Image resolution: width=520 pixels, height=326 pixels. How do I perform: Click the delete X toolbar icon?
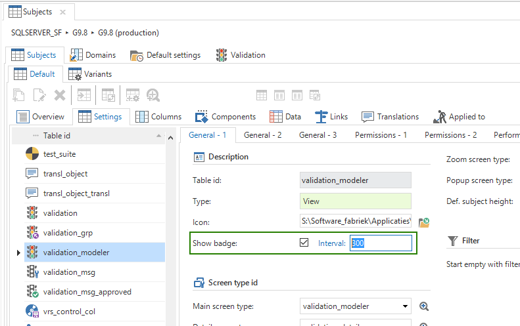(60, 95)
